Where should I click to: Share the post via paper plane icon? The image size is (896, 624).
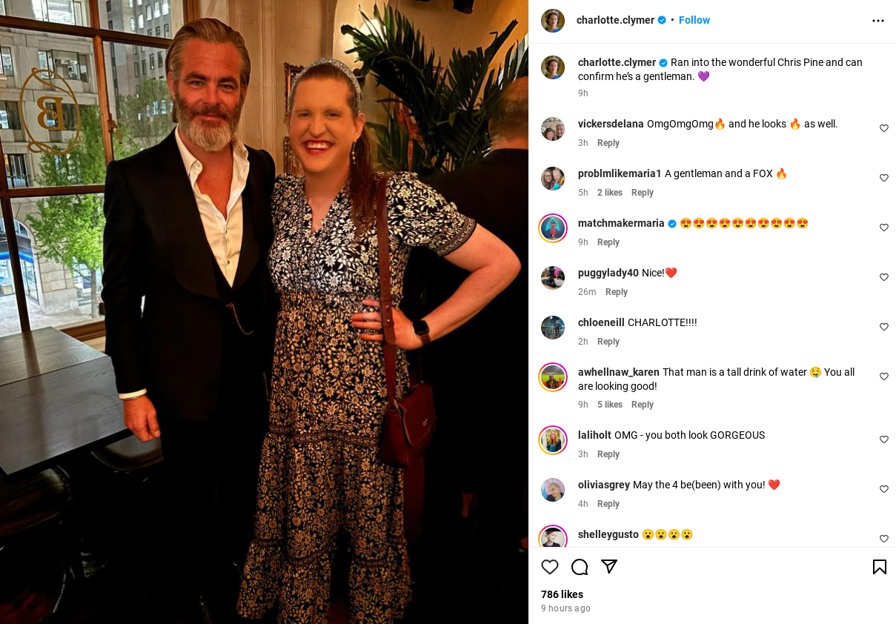pyautogui.click(x=609, y=567)
